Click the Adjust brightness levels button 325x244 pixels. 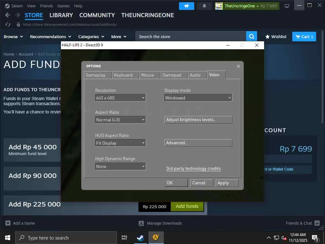point(198,120)
